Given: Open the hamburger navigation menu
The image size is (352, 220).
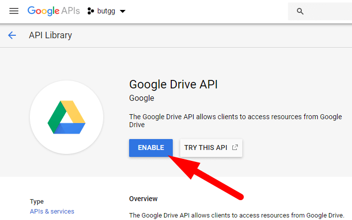Looking at the screenshot, I should pyautogui.click(x=14, y=11).
